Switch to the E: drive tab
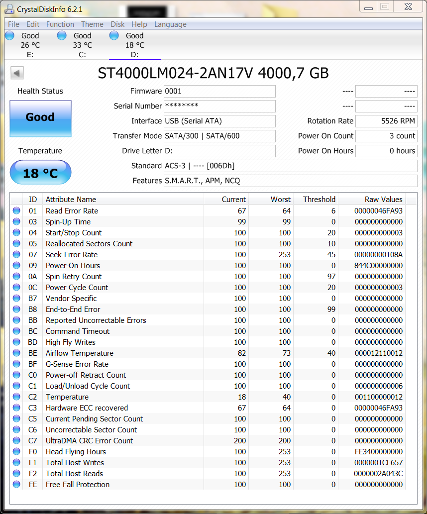Image resolution: width=427 pixels, height=514 pixels. point(30,45)
